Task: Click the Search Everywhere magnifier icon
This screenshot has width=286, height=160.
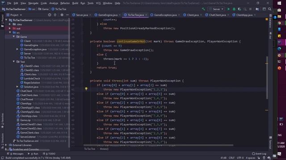Action: 269,9
